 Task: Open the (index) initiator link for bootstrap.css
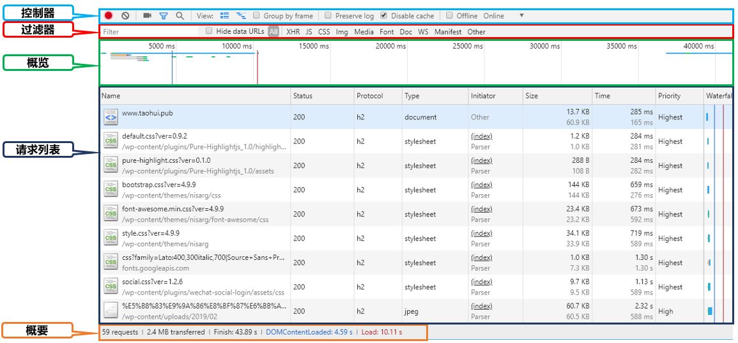click(x=481, y=185)
